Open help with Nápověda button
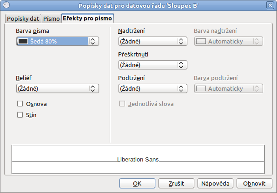The image size is (277, 193). (215, 183)
